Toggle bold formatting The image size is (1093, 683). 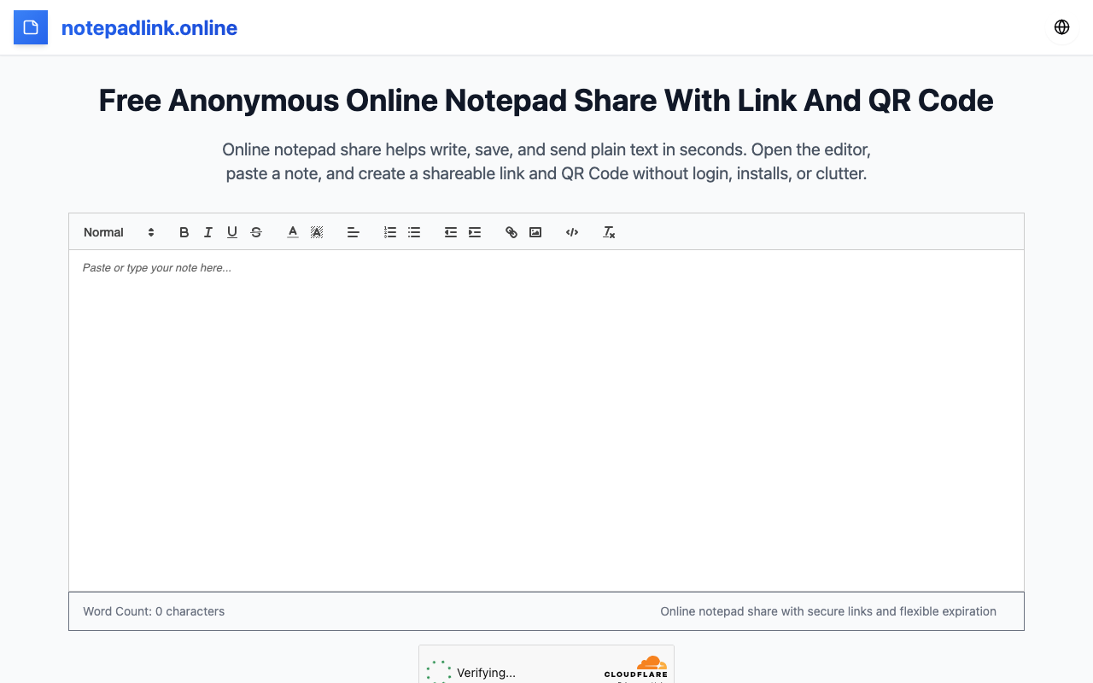click(184, 232)
